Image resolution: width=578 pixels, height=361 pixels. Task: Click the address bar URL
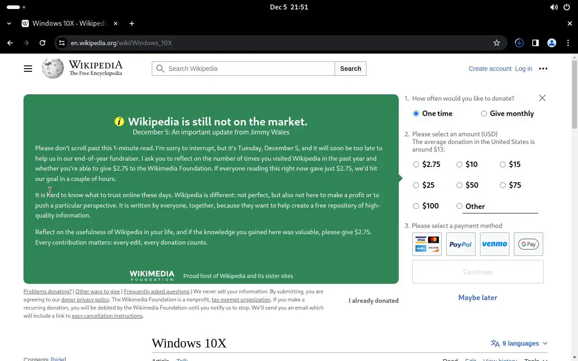tap(121, 43)
